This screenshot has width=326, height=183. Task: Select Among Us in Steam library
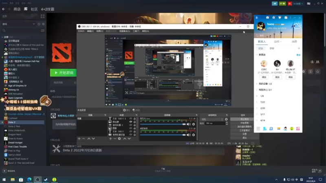pos(13,90)
